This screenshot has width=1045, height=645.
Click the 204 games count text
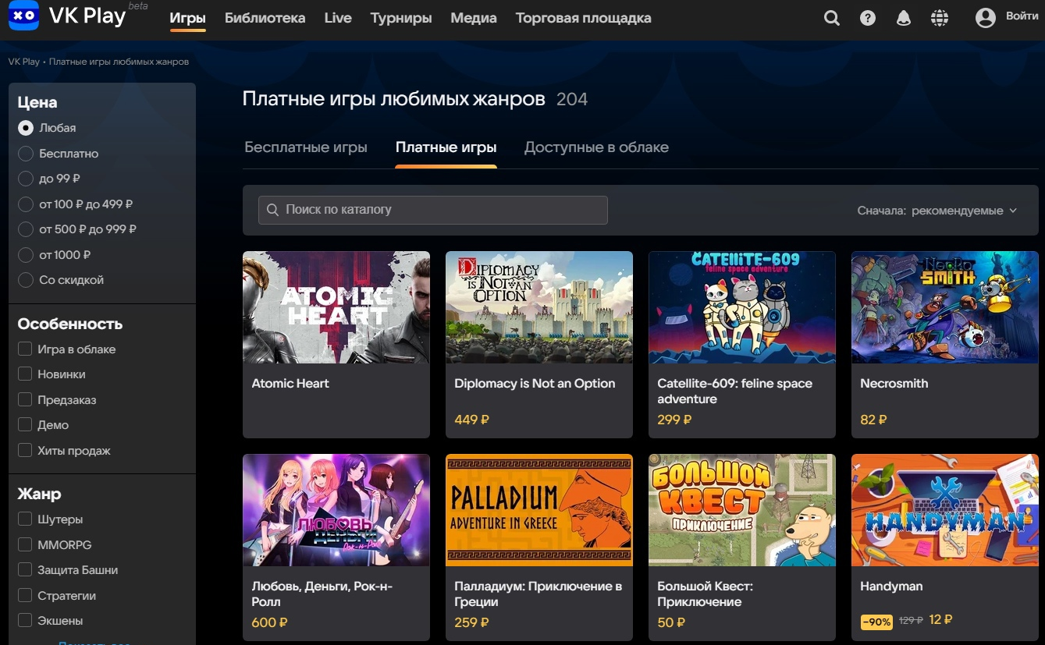572,100
